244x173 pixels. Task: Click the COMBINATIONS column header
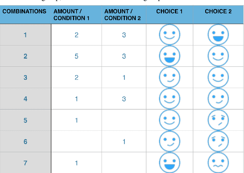[25, 11]
